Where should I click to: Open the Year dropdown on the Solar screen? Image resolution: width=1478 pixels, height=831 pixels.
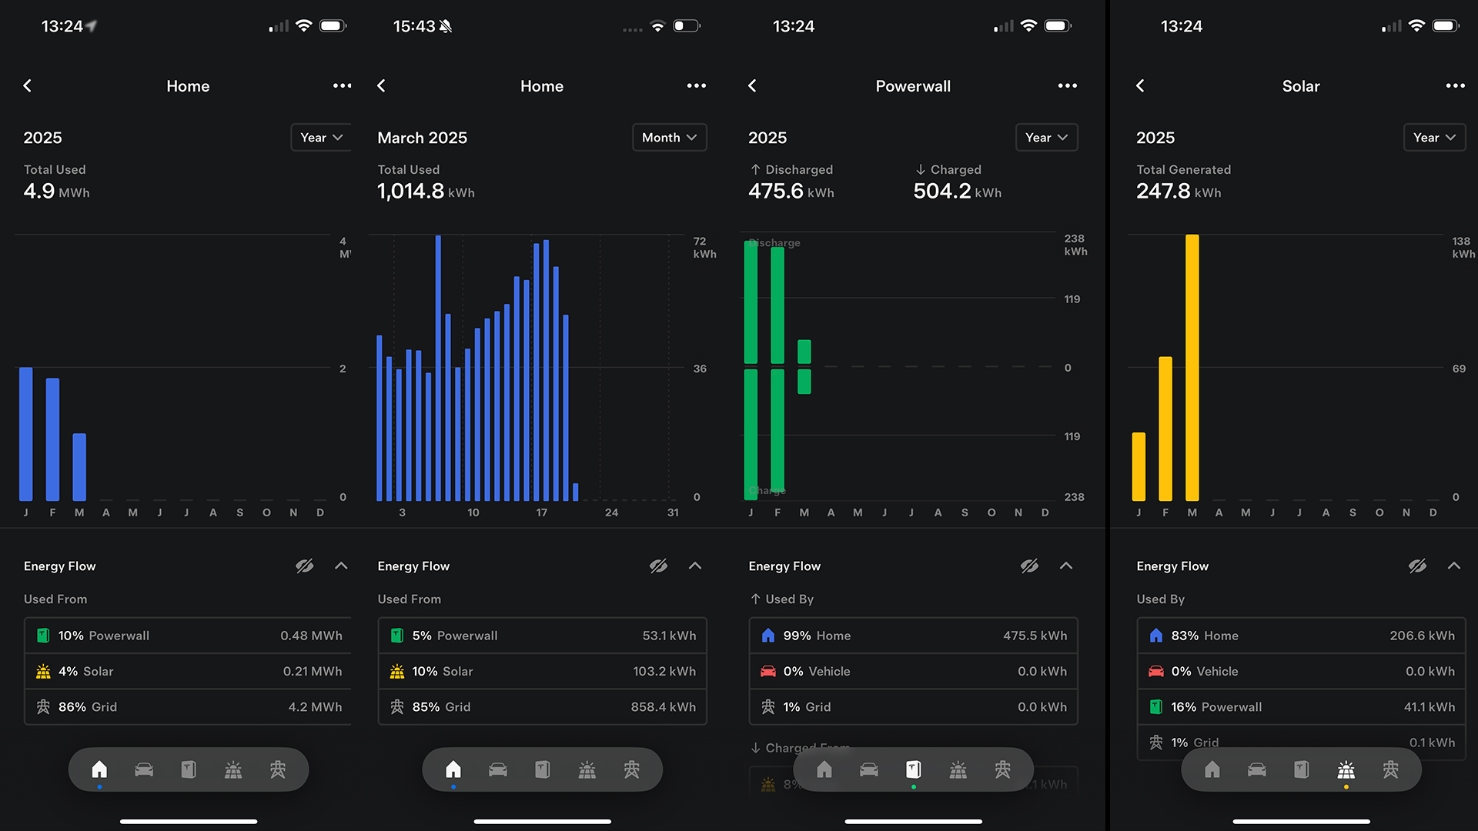tap(1433, 138)
